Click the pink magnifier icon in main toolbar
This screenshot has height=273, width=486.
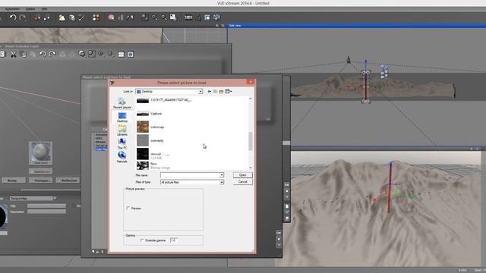[112, 17]
